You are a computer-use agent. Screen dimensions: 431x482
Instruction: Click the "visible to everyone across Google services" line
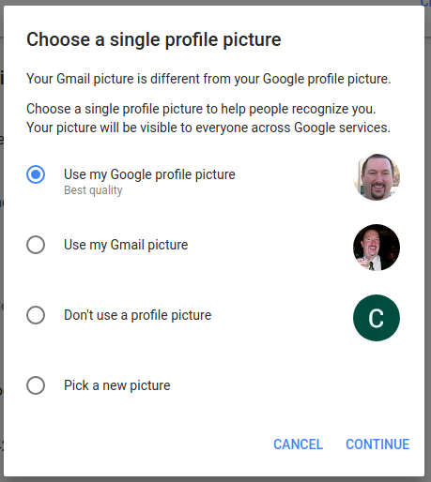(x=208, y=128)
